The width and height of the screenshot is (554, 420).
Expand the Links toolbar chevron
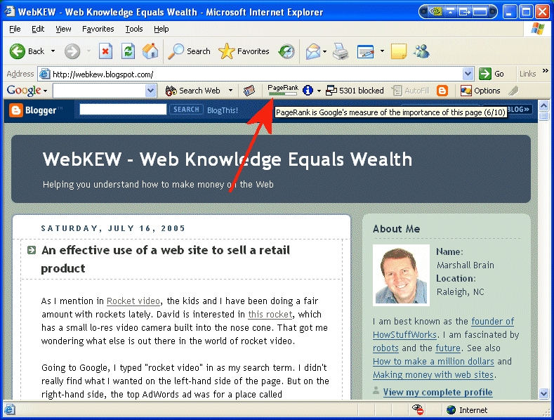(x=546, y=71)
